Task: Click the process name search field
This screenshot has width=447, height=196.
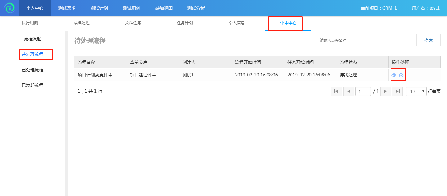Action: [x=366, y=40]
